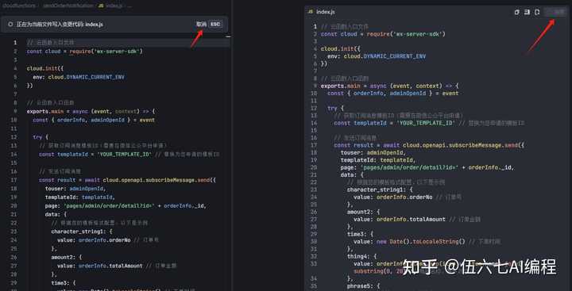The width and height of the screenshot is (572, 291).
Task: Click 'YOUR_TEMPLATE_ID' string in right code panel
Action: [x=426, y=123]
